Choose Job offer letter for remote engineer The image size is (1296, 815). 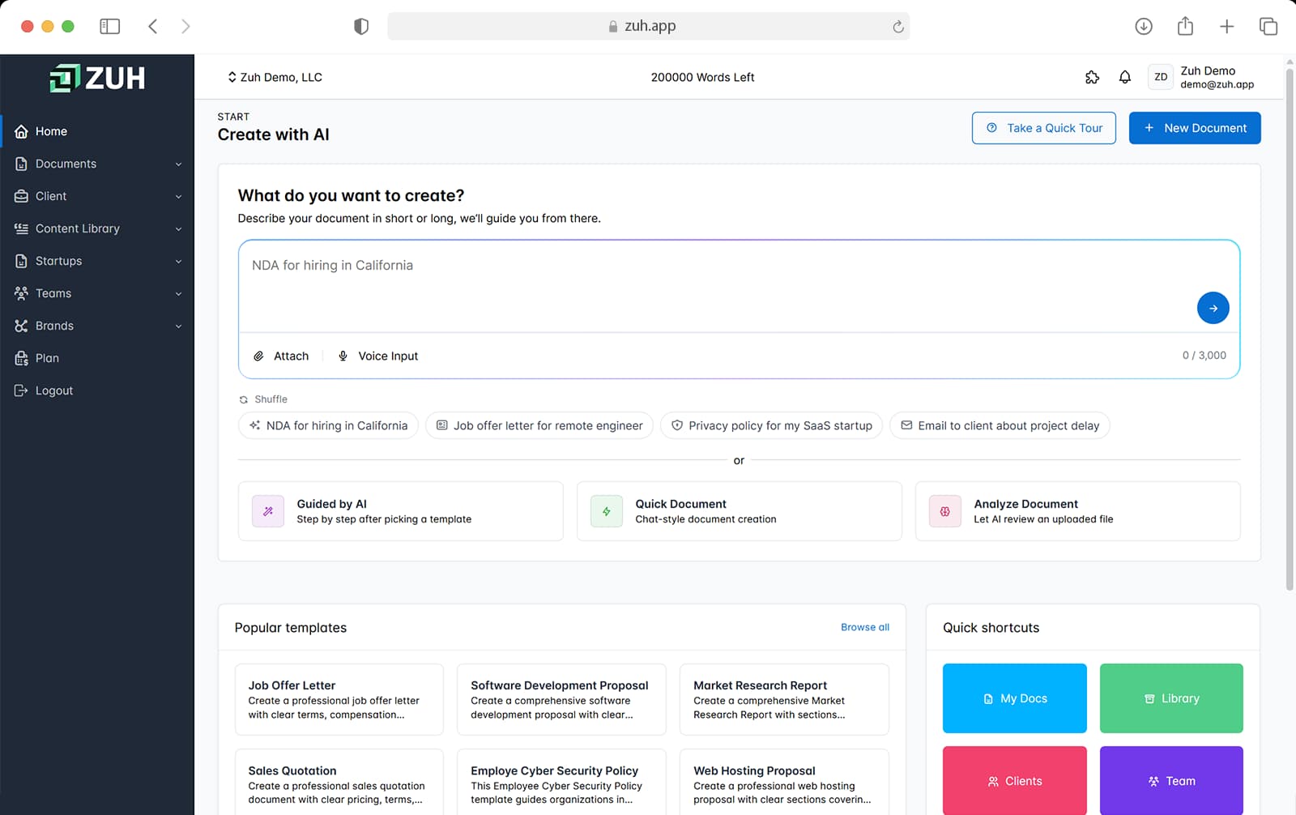(539, 425)
